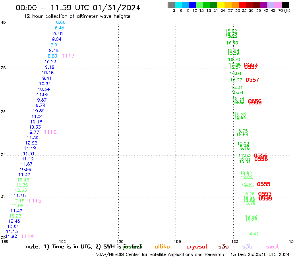Image resolution: width=294 pixels, height=258 pixels.
Task: Click wave height value 10.16
Action: (48, 73)
